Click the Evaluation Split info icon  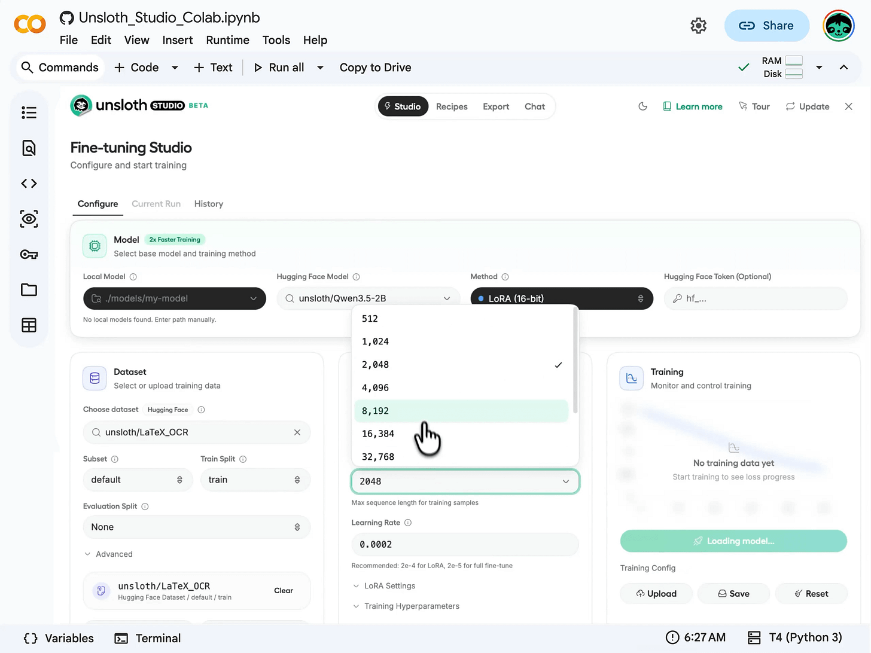coord(145,506)
